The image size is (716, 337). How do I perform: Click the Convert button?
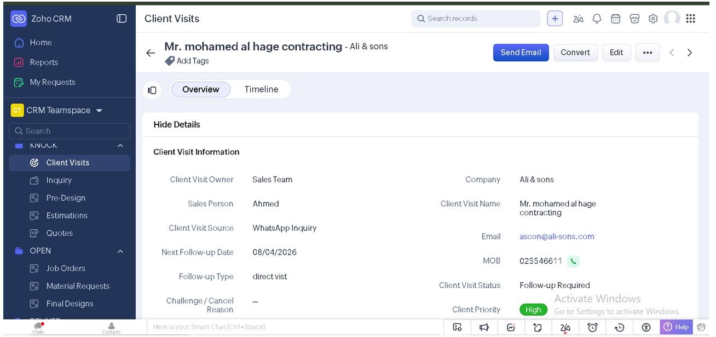tap(575, 53)
